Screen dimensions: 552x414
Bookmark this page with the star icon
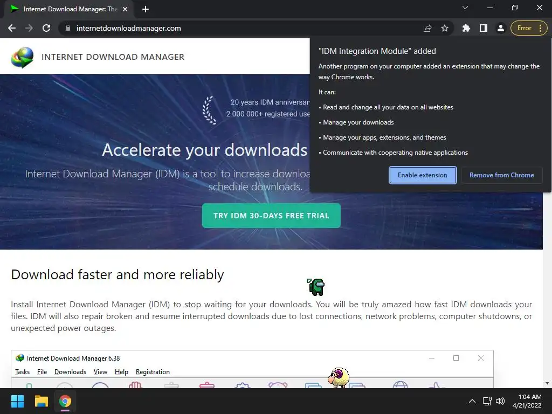(445, 28)
